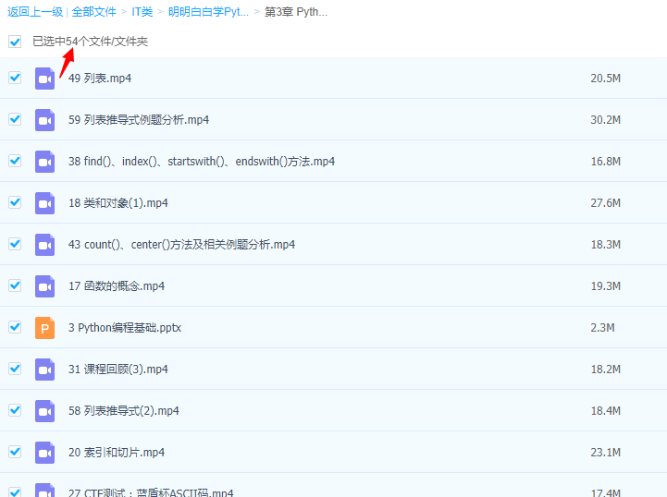Image resolution: width=667 pixels, height=497 pixels.
Task: Click video icon for 59 列表推导式例题分析.mp4
Action: point(45,120)
